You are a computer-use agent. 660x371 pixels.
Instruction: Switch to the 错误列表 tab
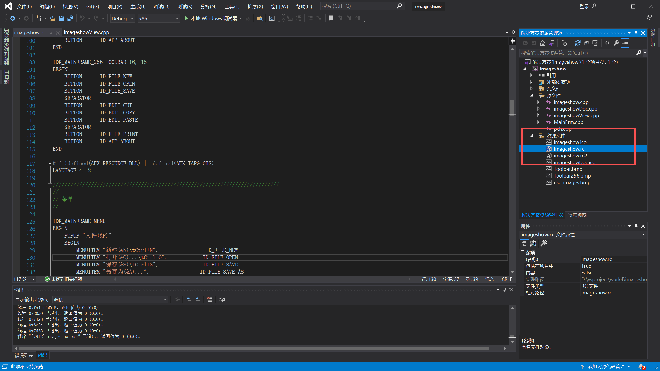pos(24,356)
